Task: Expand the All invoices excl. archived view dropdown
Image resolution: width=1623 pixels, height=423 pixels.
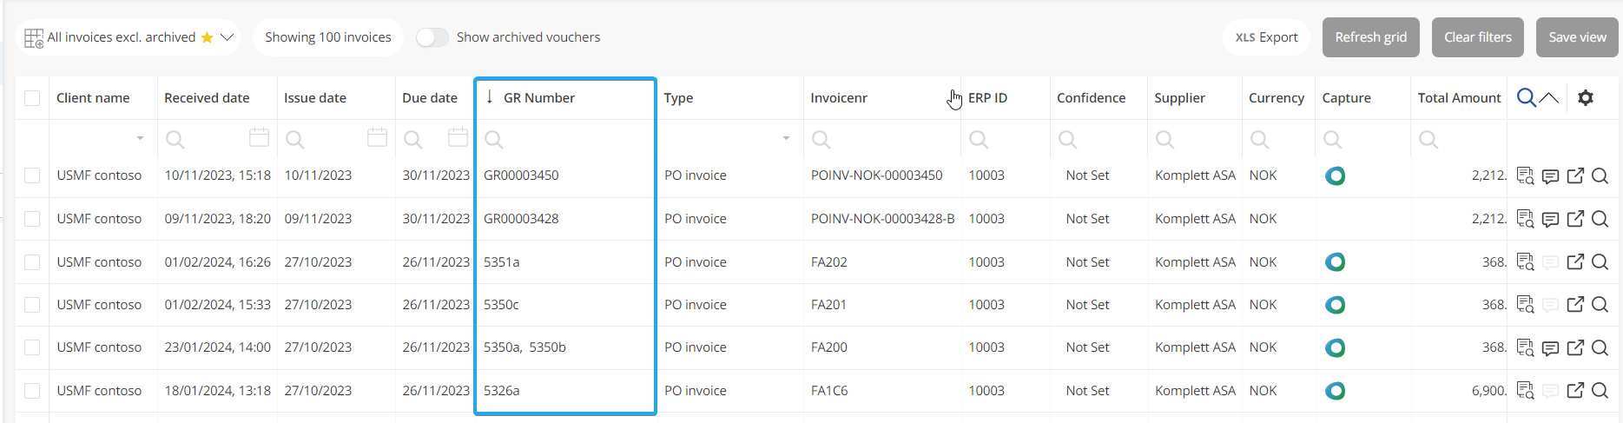Action: point(228,37)
